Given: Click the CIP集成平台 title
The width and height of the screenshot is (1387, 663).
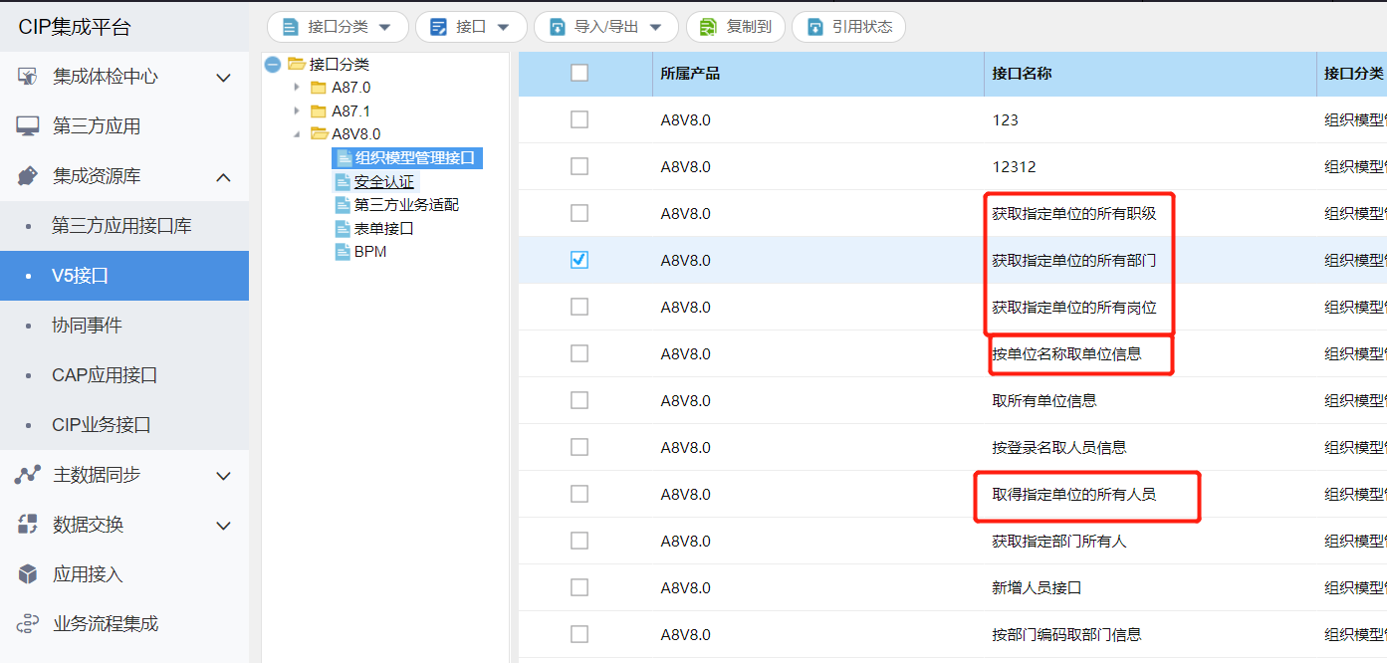Looking at the screenshot, I should (74, 27).
